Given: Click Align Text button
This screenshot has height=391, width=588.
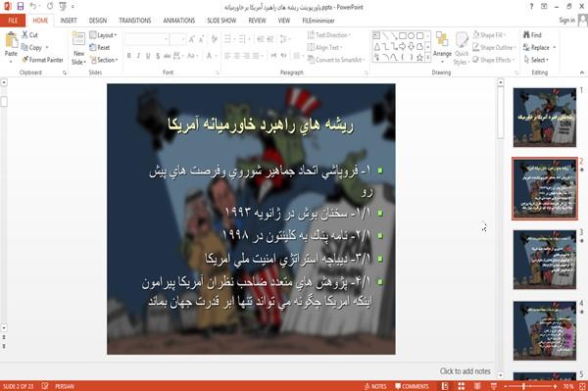Looking at the screenshot, I should click(x=324, y=47).
